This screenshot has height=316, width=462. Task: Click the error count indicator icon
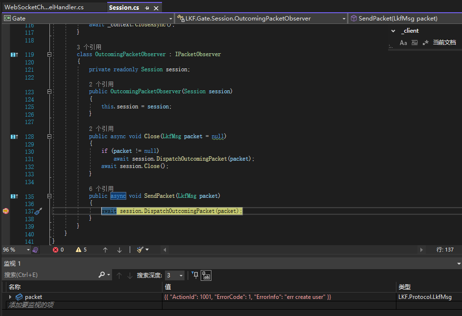pyautogui.click(x=55, y=250)
